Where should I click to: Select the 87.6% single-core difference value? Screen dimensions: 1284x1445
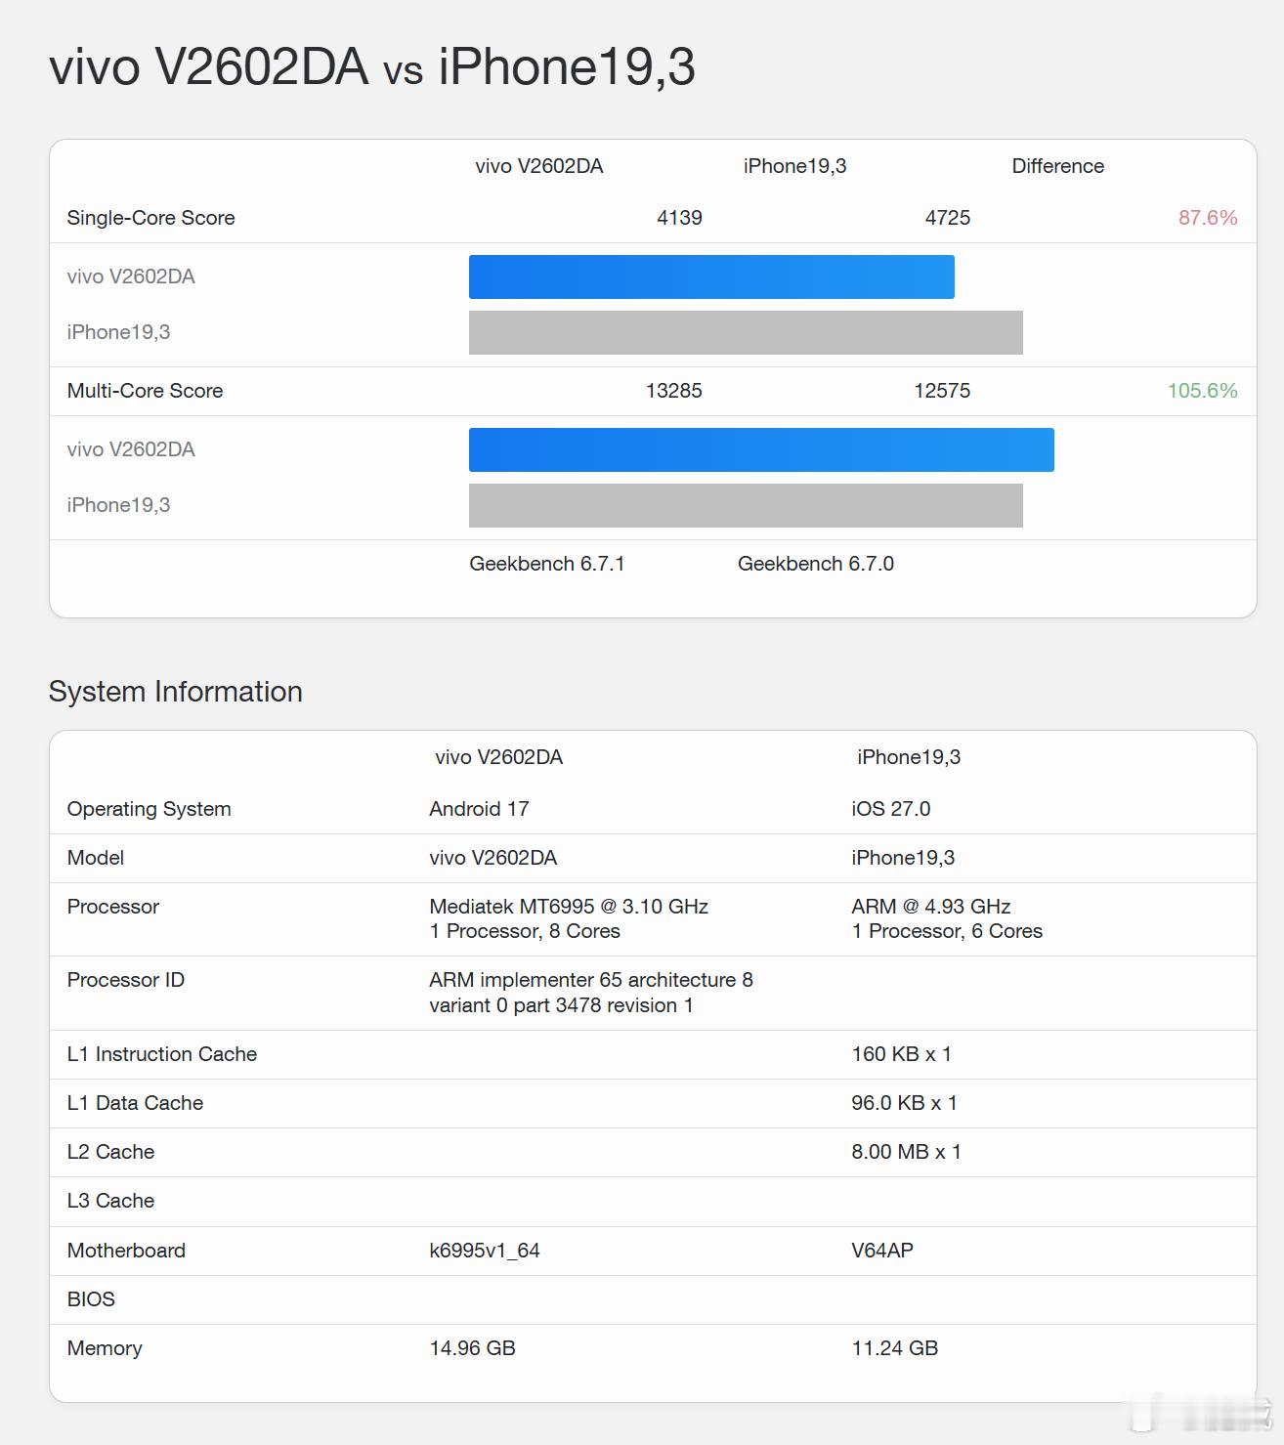click(x=1208, y=218)
